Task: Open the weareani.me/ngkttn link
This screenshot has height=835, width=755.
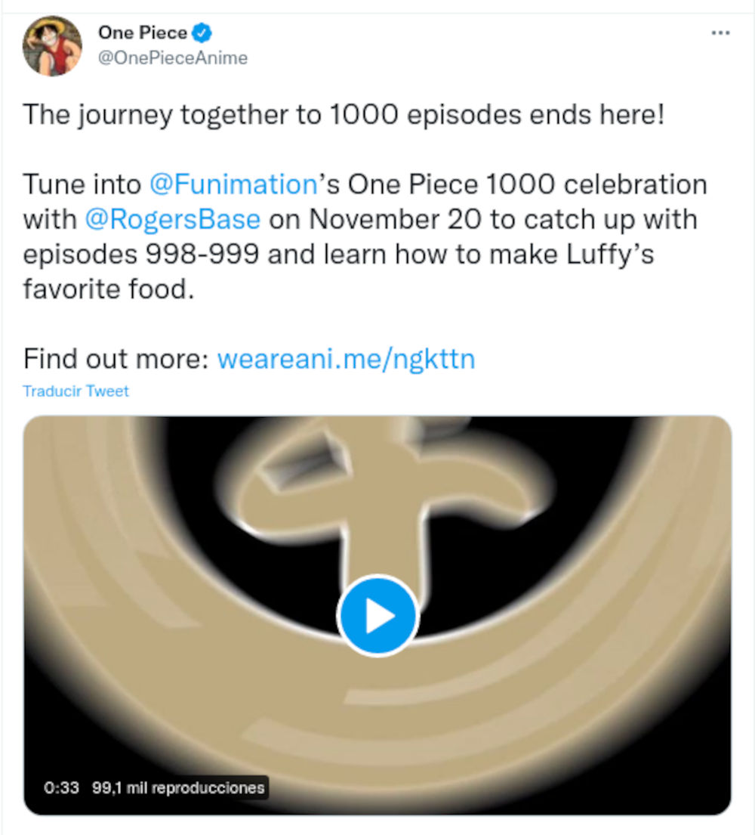Action: [x=346, y=358]
